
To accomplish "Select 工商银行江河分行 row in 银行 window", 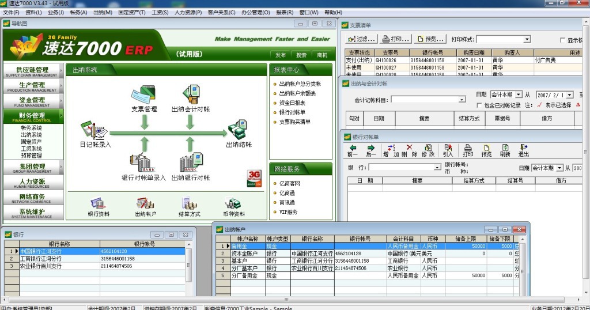I will [x=95, y=259].
